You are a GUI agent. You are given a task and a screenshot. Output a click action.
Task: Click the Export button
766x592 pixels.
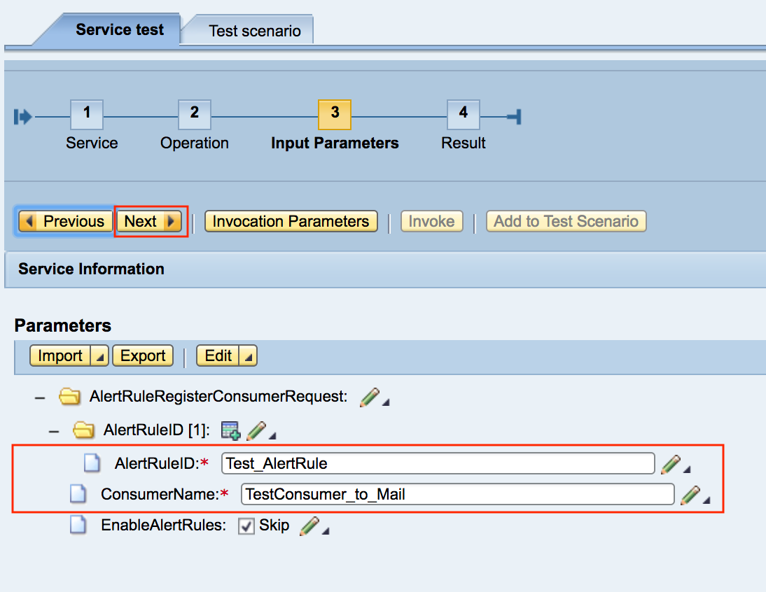pos(143,355)
